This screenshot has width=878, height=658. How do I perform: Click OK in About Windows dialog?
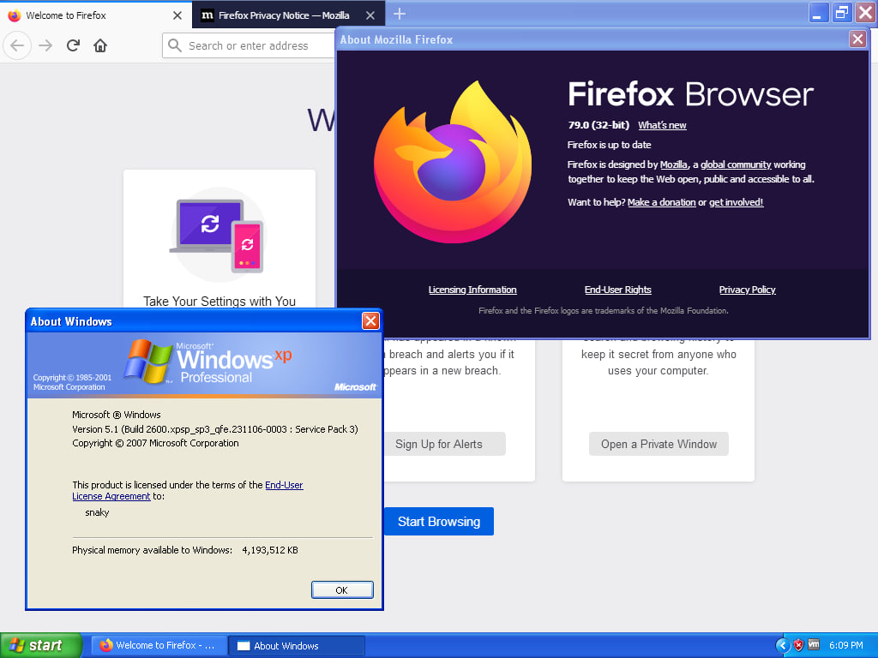click(x=342, y=589)
